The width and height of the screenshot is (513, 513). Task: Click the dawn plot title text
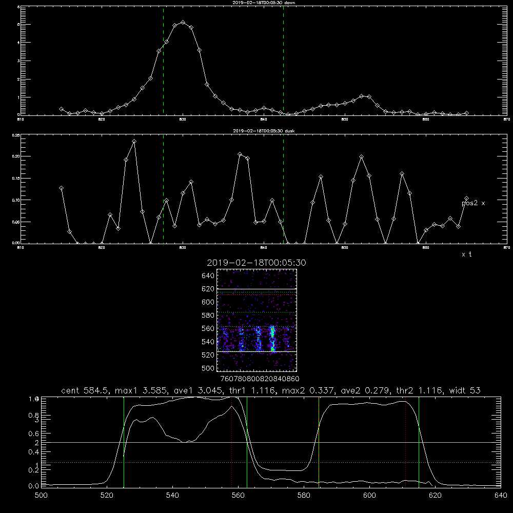264,3
